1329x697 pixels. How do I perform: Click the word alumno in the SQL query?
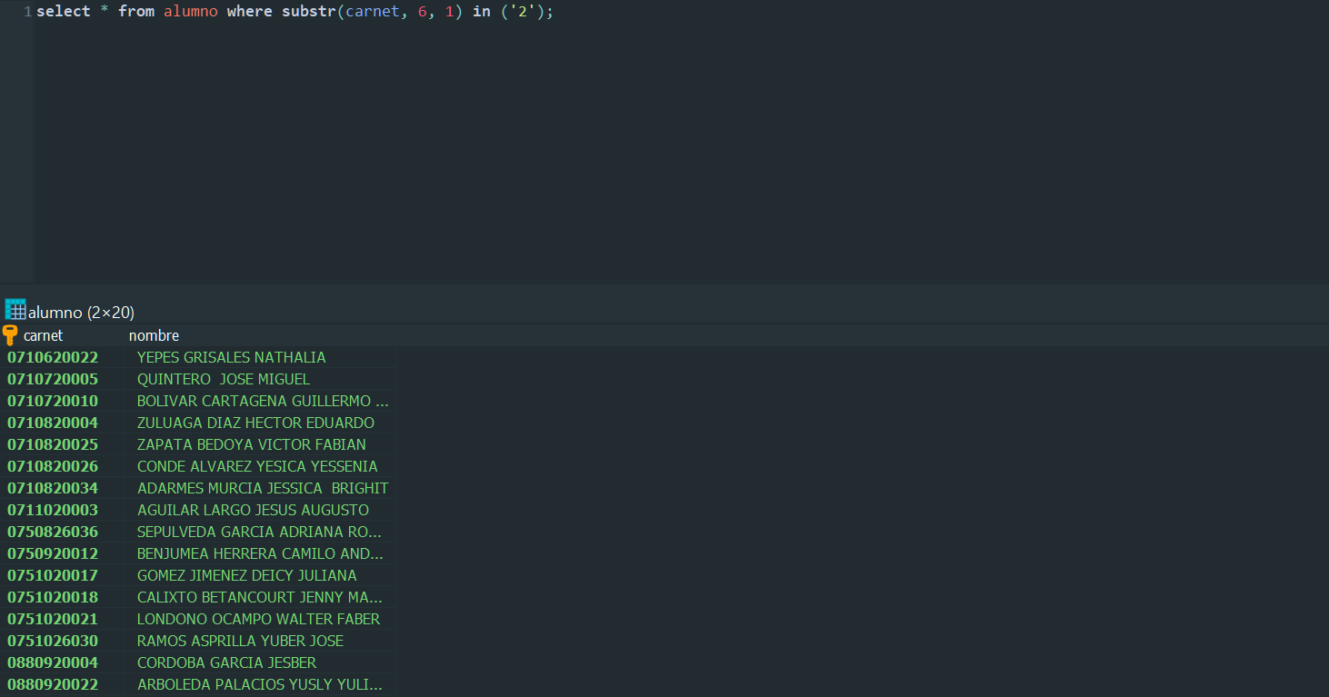coord(190,12)
